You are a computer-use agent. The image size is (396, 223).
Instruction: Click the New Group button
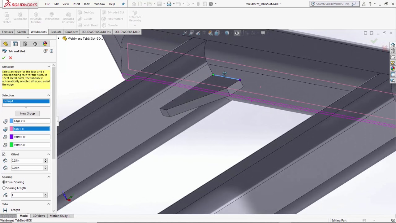point(28,113)
